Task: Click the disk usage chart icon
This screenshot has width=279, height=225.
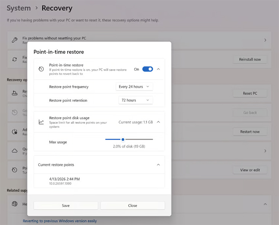Action: (41, 122)
